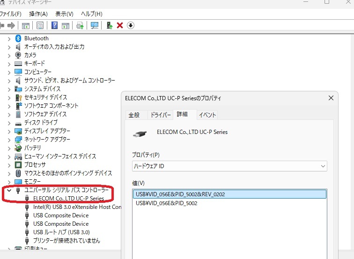This screenshot has height=259, width=354.
Task: Click the Back arrow toolbar icon
Action: tap(2, 25)
